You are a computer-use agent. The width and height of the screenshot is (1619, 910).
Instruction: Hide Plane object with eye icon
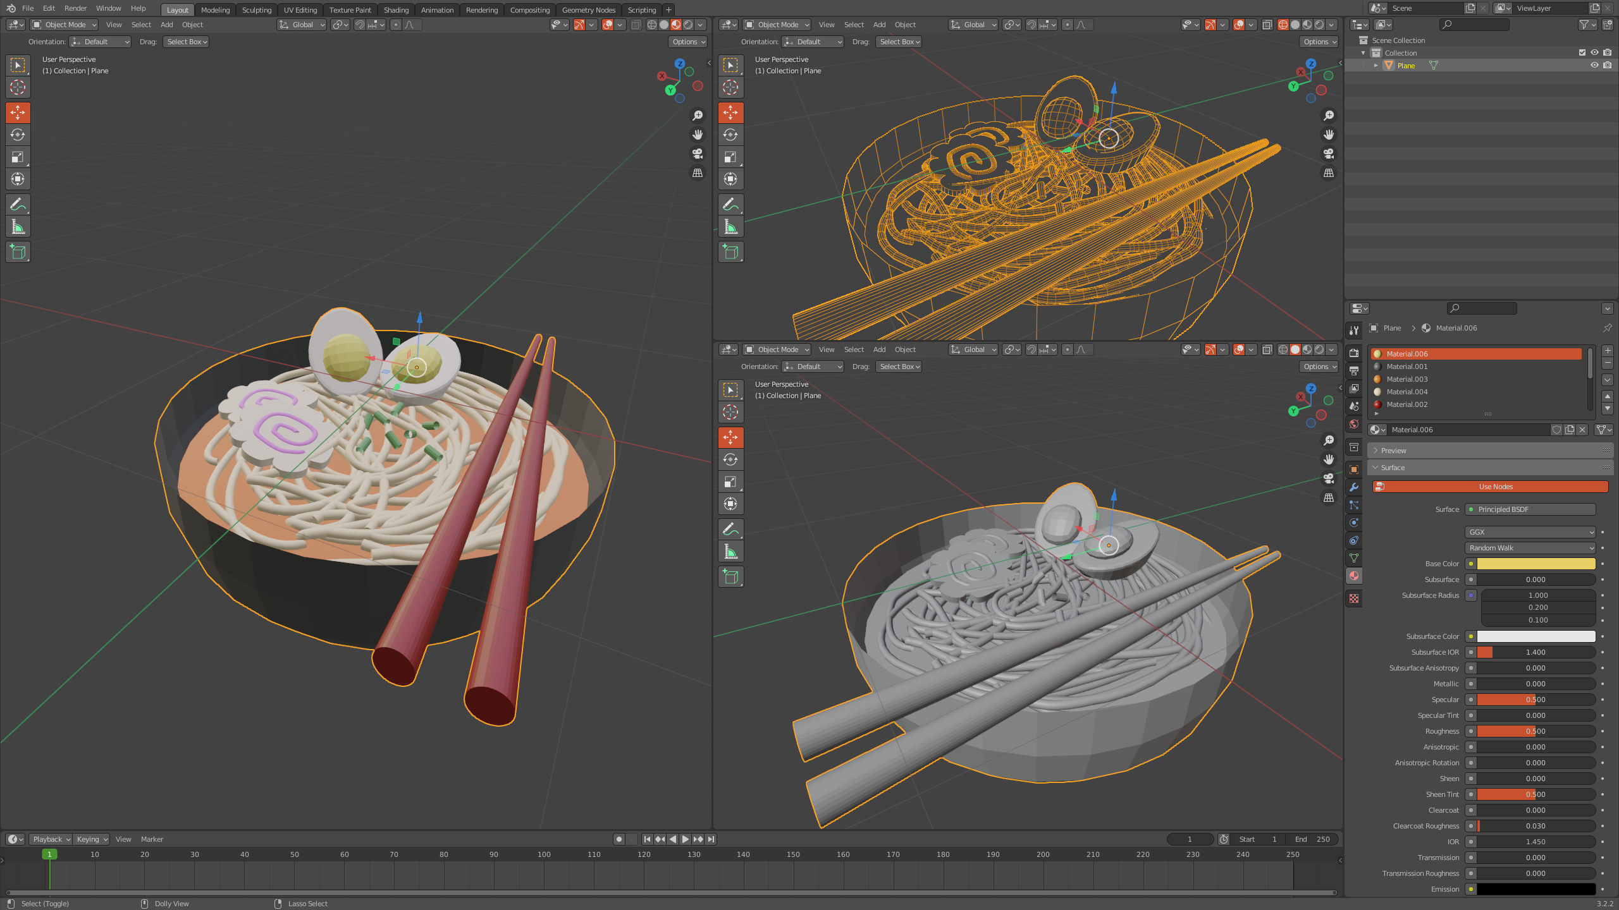[1594, 65]
